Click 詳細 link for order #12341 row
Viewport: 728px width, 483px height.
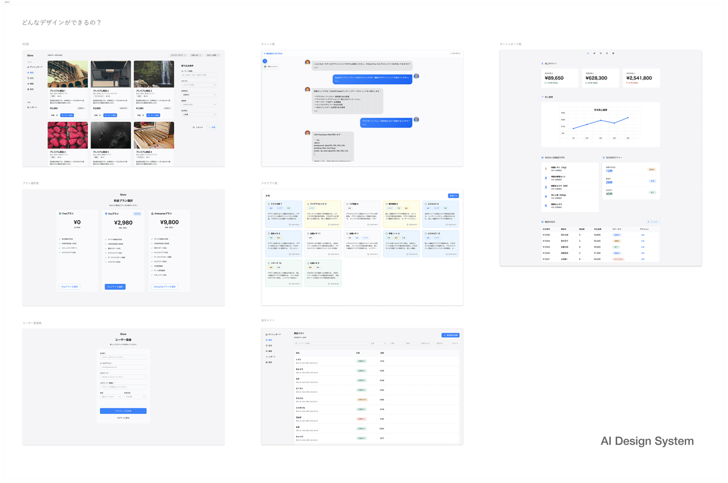(x=642, y=259)
